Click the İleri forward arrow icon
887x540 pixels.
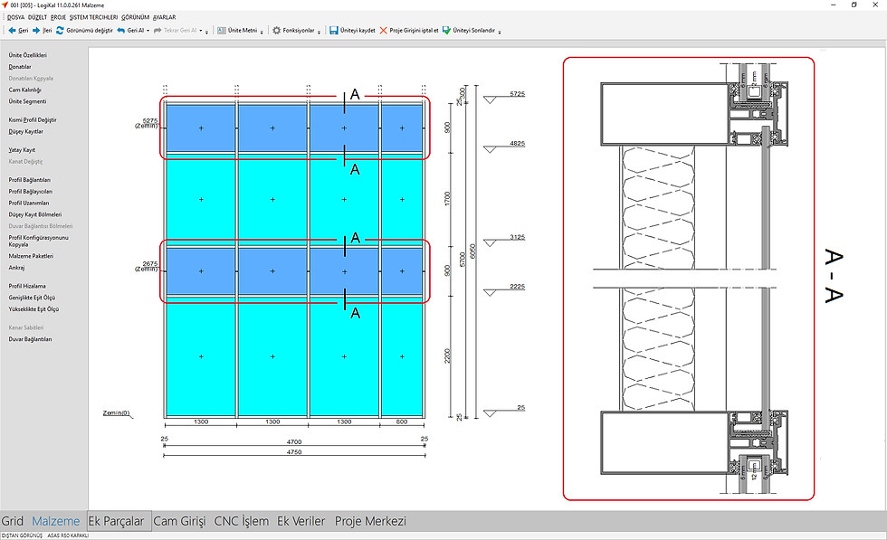click(36, 31)
